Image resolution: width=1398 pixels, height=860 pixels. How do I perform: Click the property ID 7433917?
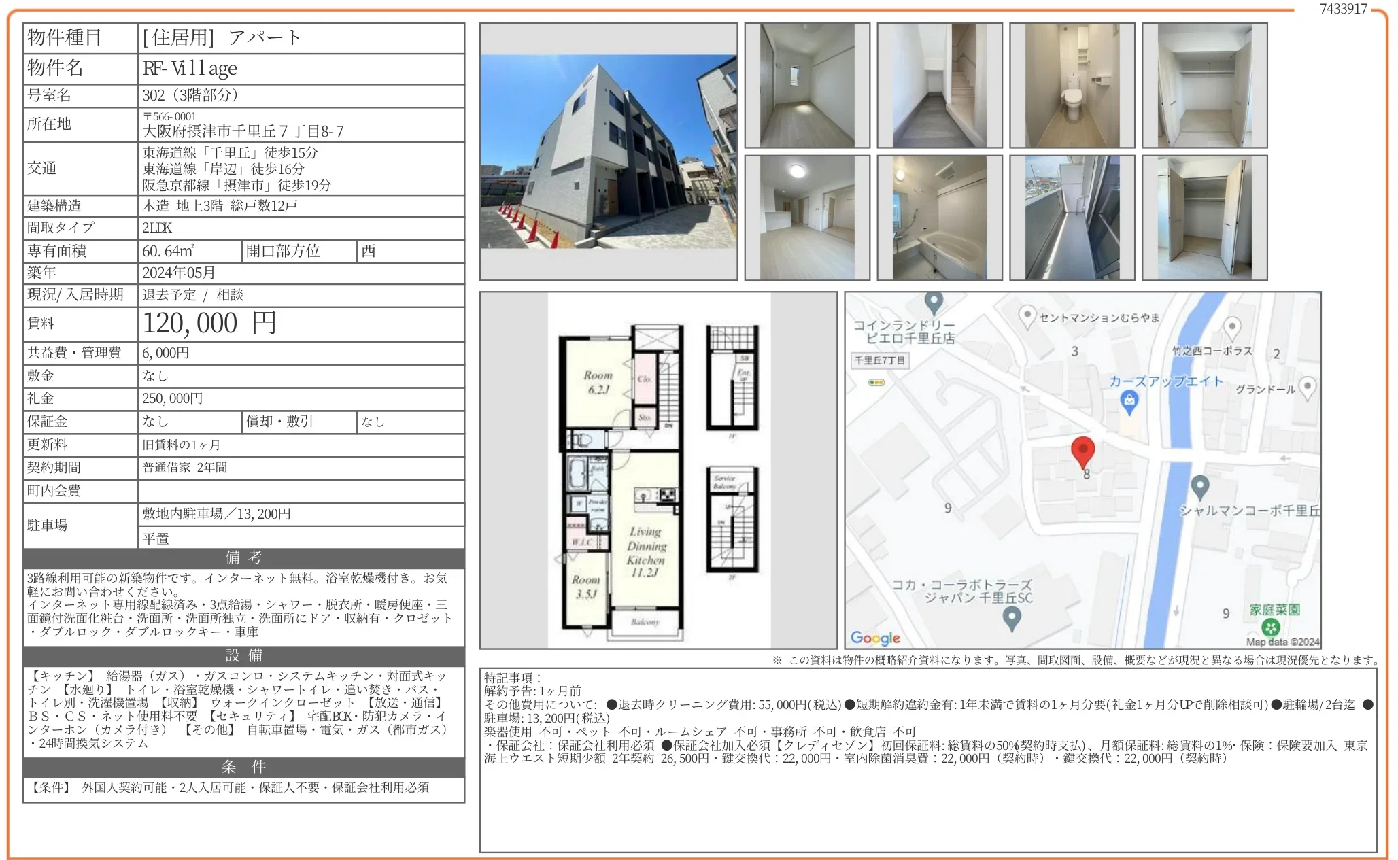(1343, 9)
